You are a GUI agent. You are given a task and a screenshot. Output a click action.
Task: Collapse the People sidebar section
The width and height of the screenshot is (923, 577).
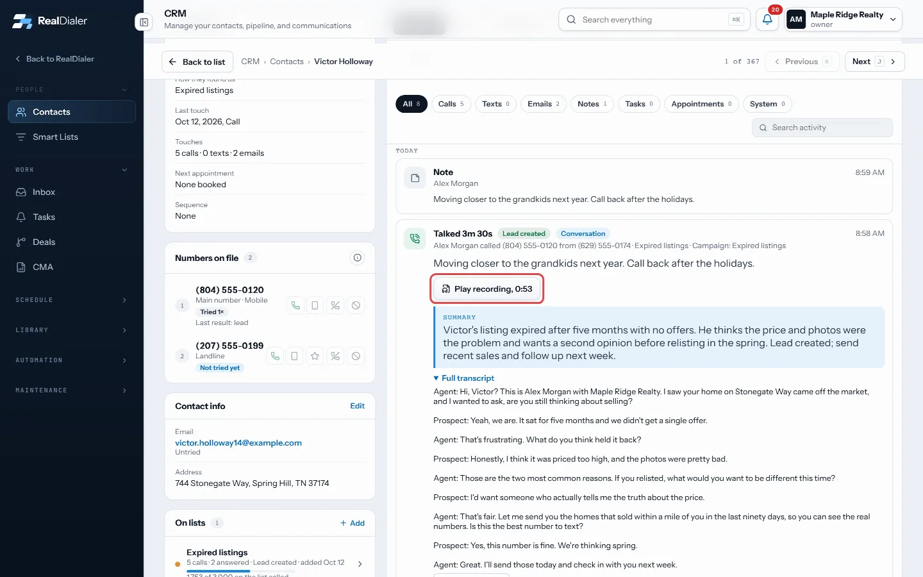coord(72,90)
